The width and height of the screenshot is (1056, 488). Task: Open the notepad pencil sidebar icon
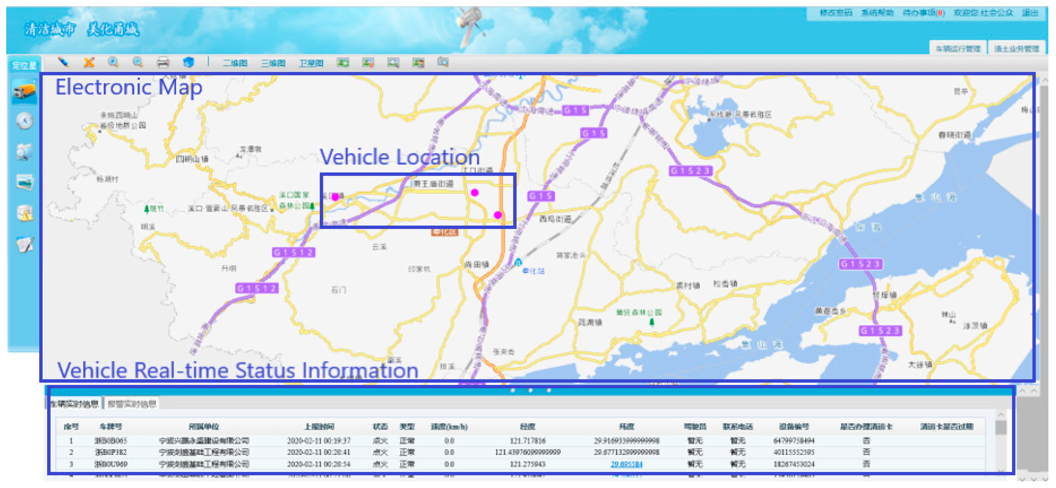click(x=25, y=245)
